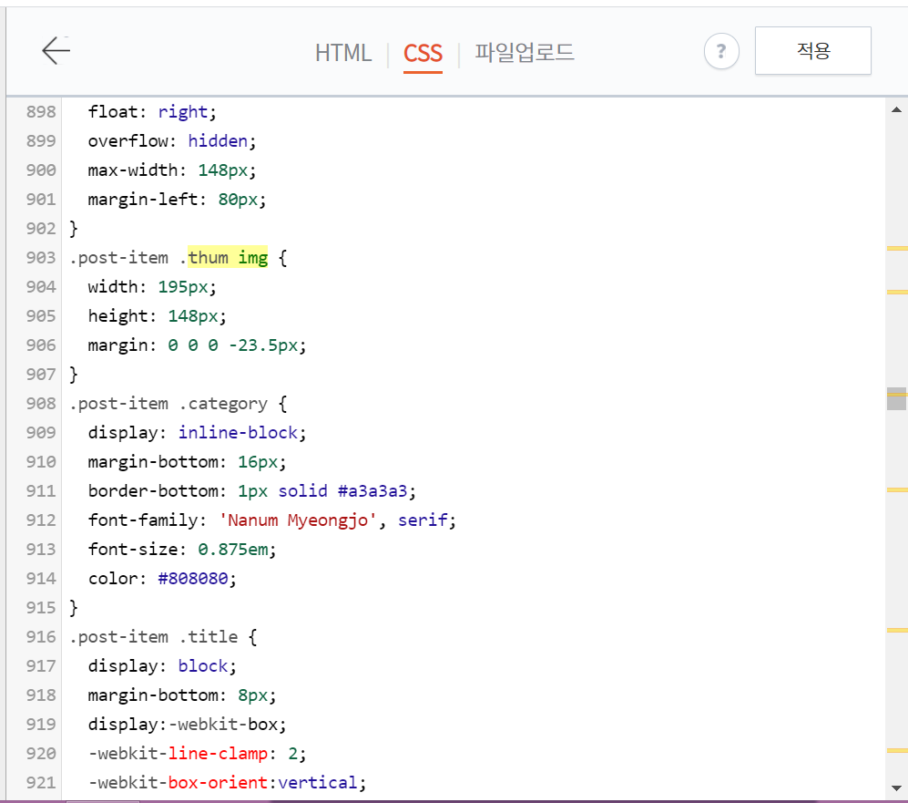Click 'display: block;' on line 917
The width and height of the screenshot is (908, 803).
(x=162, y=665)
